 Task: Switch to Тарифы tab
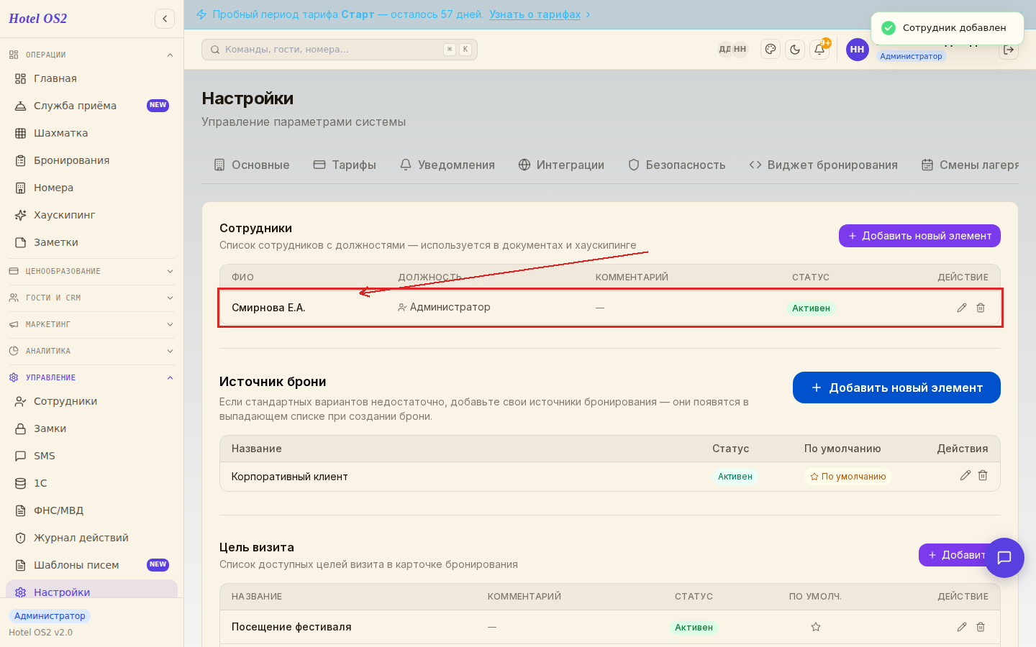345,165
